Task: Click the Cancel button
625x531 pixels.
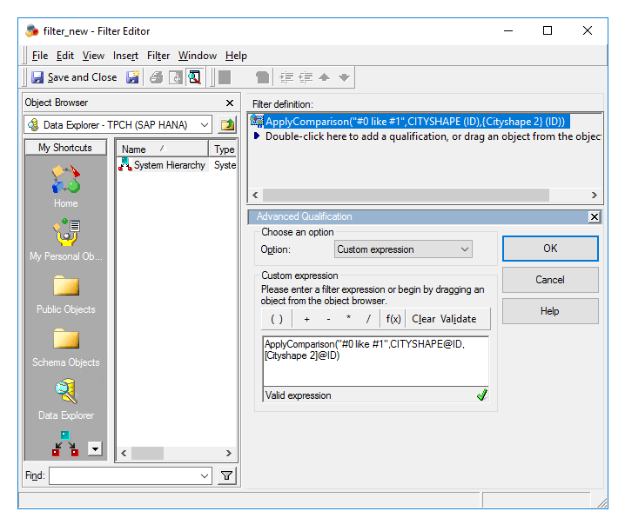Action: coord(550,280)
